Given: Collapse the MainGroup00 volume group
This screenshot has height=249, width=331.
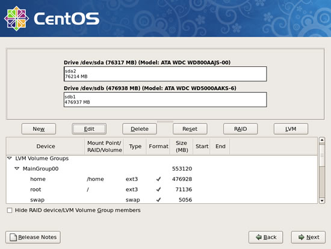Looking at the screenshot, I should (x=17, y=169).
